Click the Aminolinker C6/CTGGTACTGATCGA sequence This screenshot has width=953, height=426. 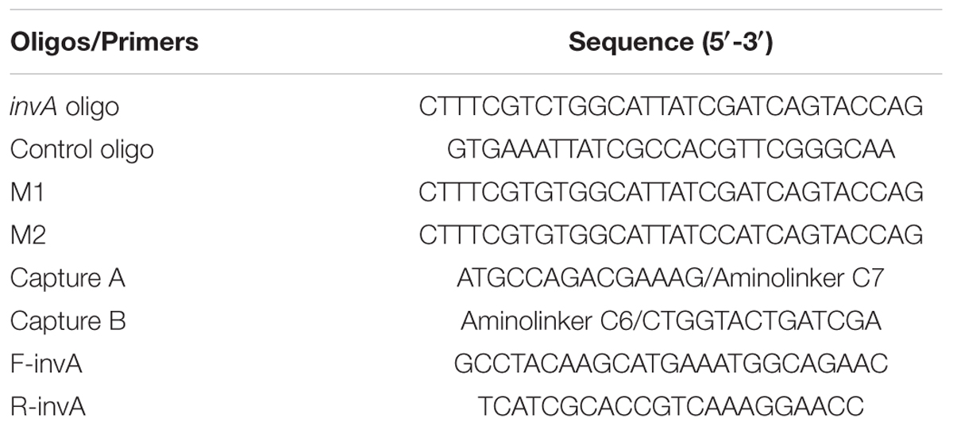[x=672, y=321]
